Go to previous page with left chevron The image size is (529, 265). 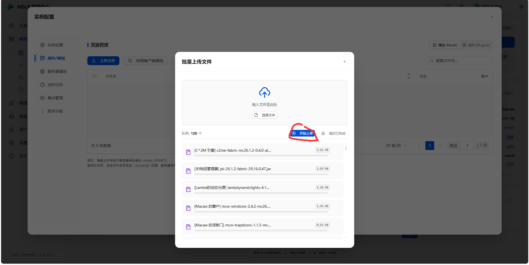[419, 146]
